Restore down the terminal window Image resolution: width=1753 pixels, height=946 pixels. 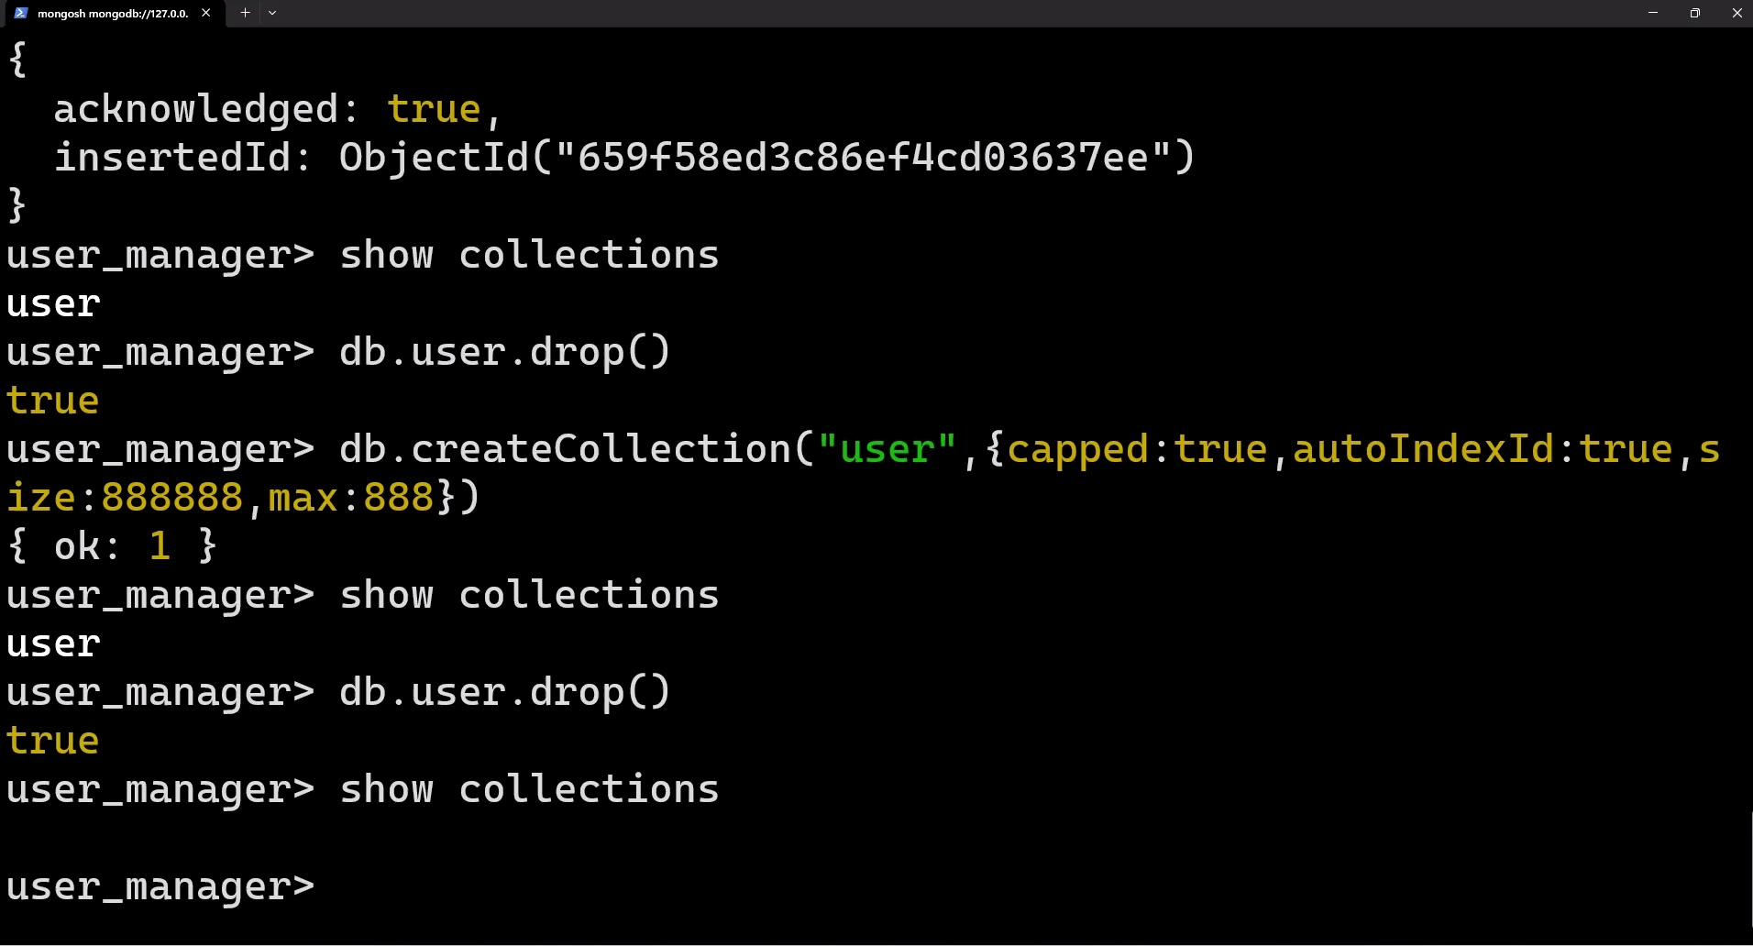click(1694, 13)
